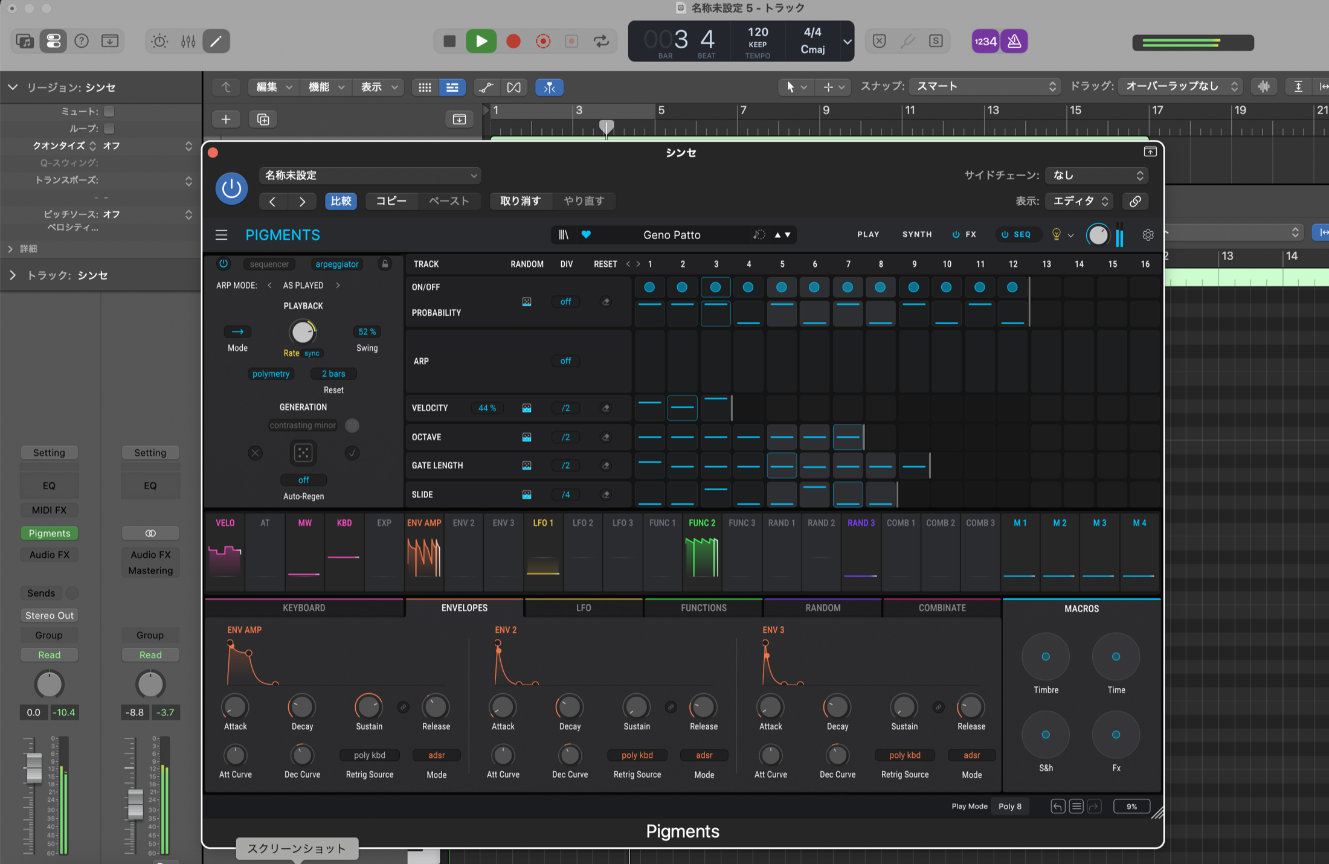Viewport: 1329px width, 864px height.
Task: Toggle the metronome icon
Action: (1014, 41)
